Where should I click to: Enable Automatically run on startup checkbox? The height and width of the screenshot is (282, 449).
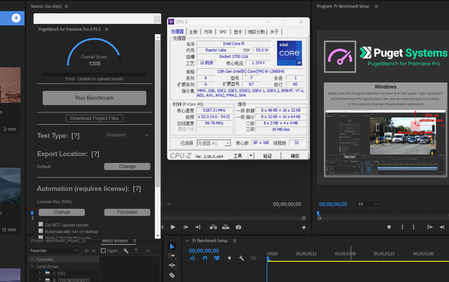coord(41,231)
